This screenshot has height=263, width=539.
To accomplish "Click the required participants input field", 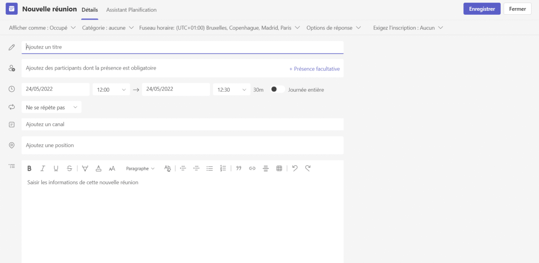I will coord(154,68).
